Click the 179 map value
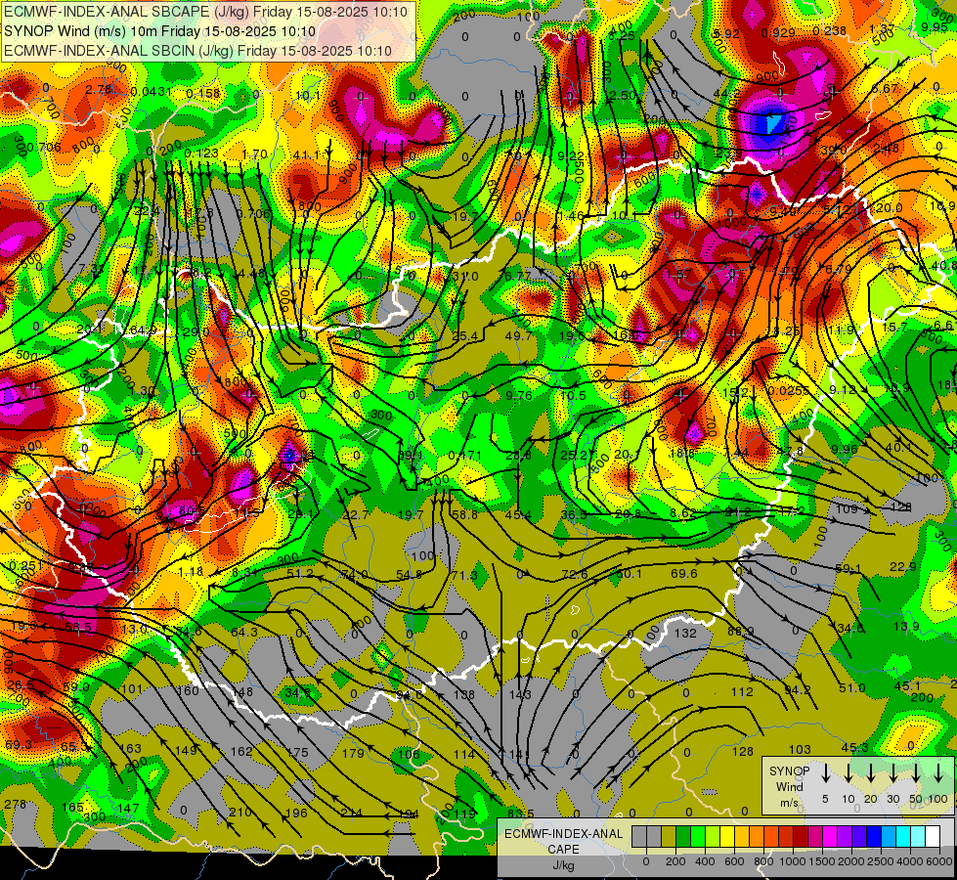 [x=353, y=754]
